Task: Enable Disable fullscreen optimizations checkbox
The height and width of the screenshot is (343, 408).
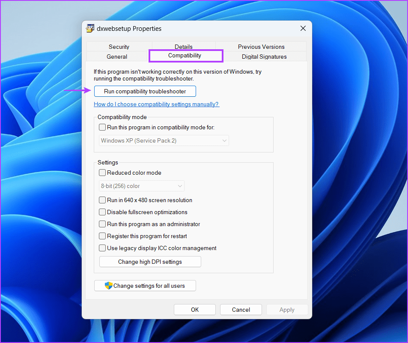Action: tap(102, 212)
